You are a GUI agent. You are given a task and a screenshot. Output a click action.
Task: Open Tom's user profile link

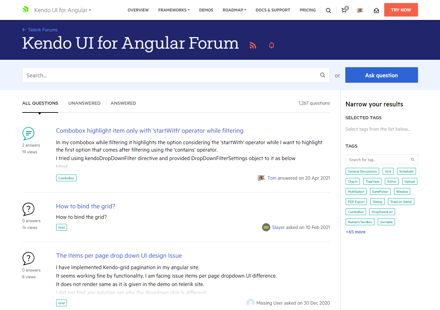(x=272, y=178)
